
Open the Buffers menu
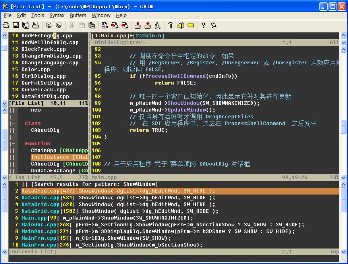pos(78,15)
